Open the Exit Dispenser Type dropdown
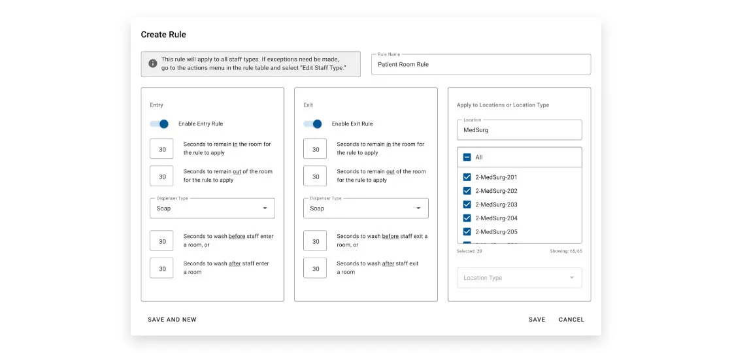The image size is (732, 353). pos(366,209)
